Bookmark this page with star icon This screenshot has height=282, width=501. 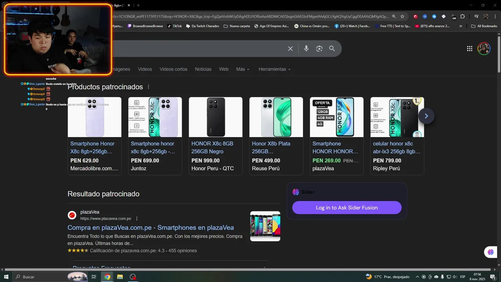(x=402, y=16)
